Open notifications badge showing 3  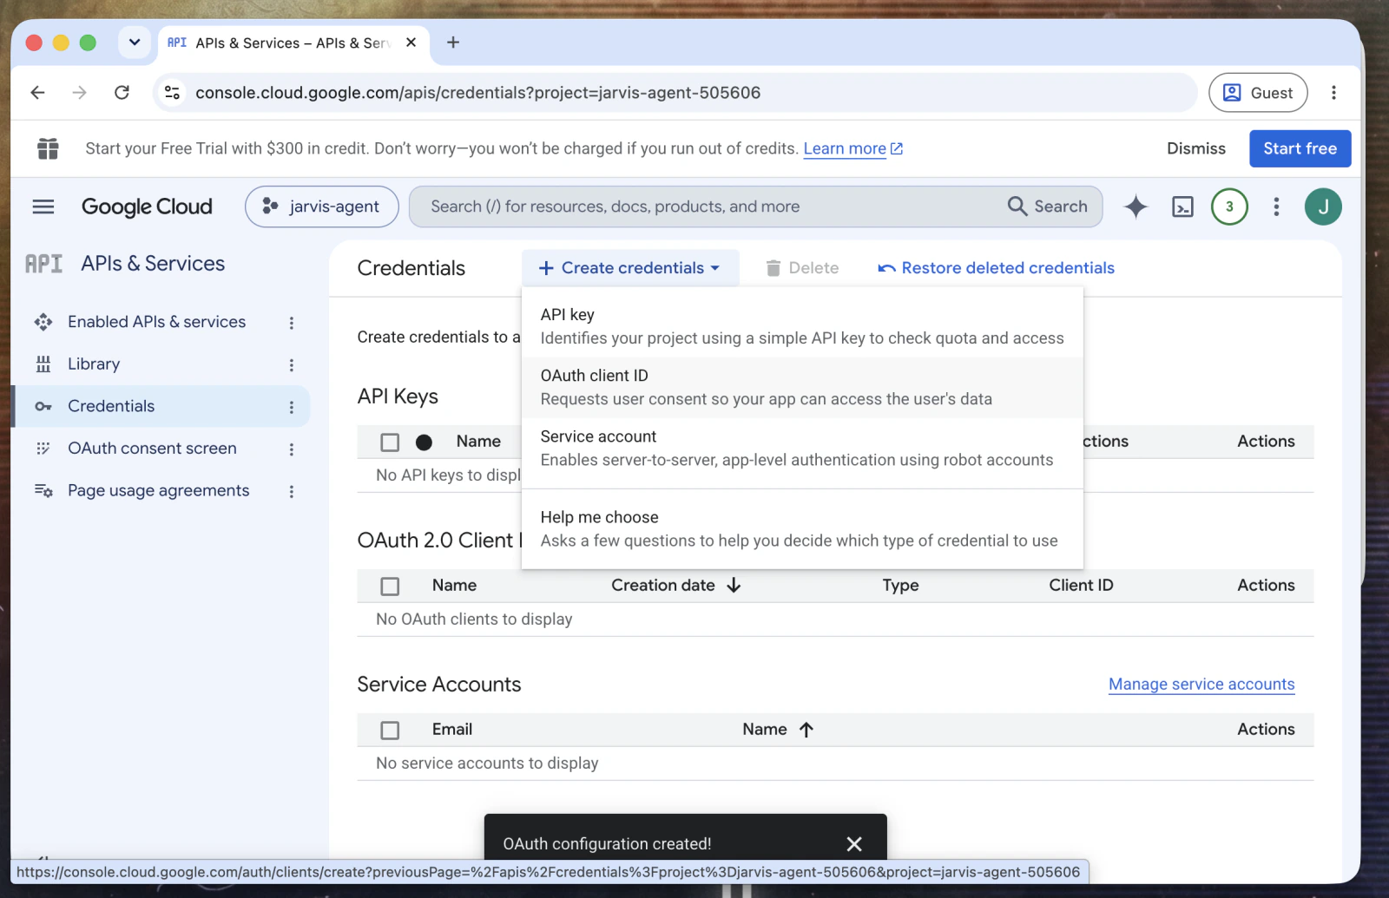point(1229,206)
